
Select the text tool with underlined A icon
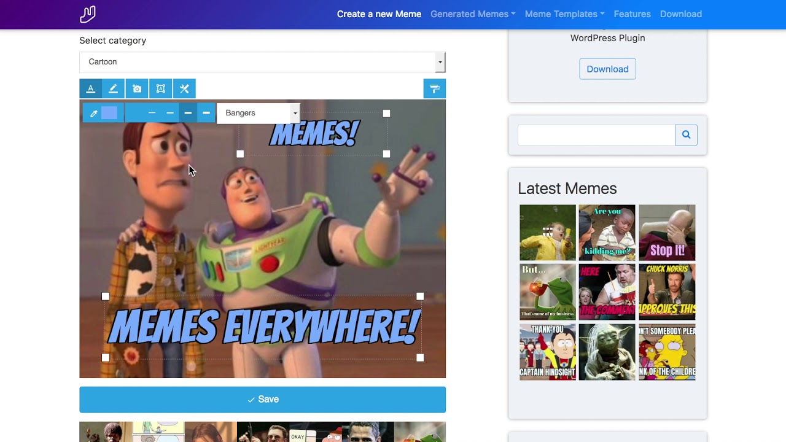pyautogui.click(x=90, y=89)
